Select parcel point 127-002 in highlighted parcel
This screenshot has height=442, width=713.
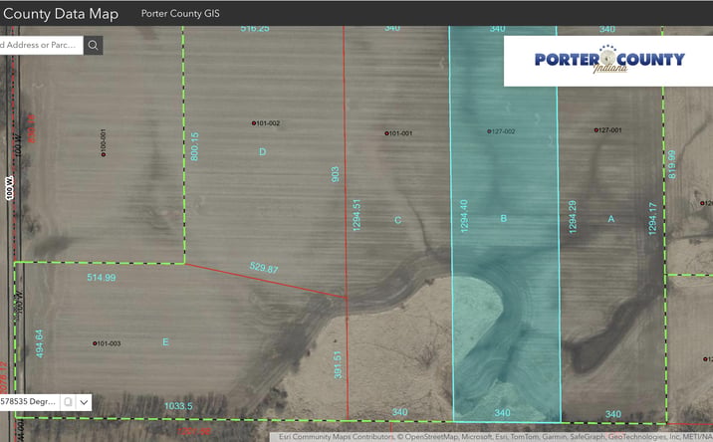[489, 131]
